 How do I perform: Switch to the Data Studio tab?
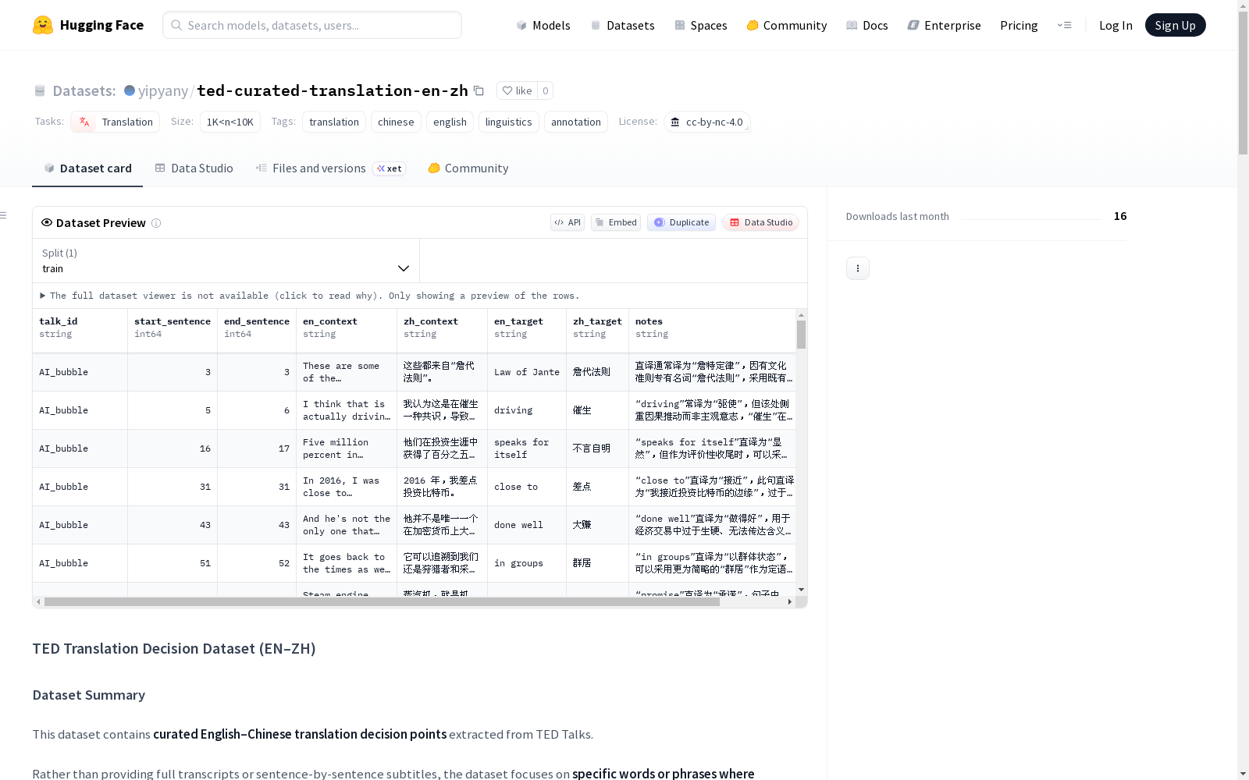pos(194,168)
